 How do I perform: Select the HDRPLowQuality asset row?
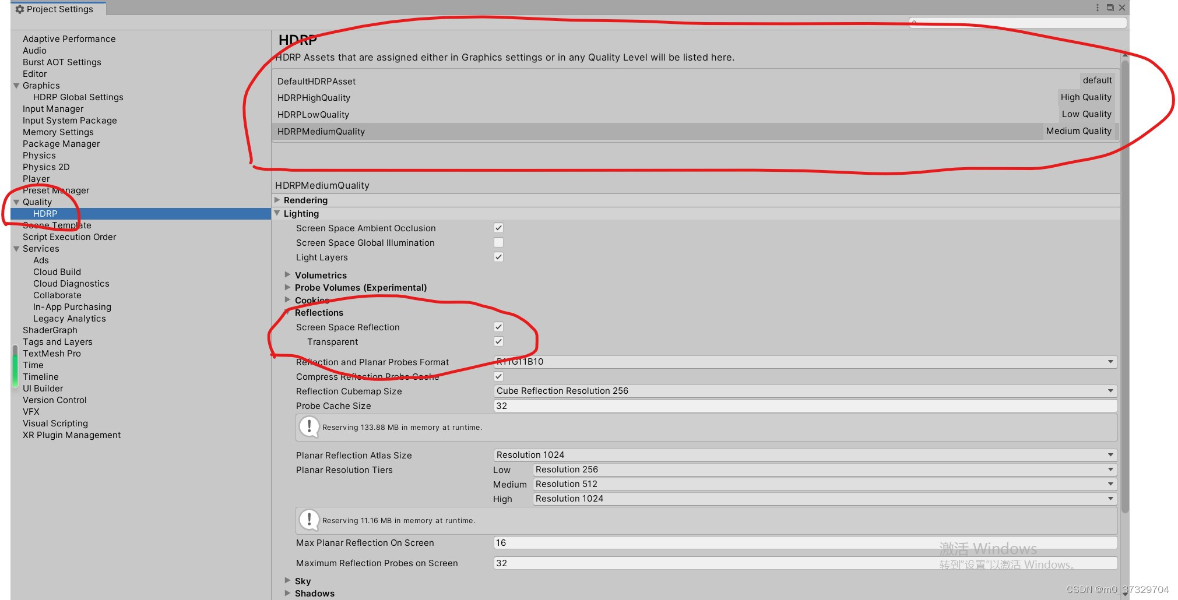695,114
